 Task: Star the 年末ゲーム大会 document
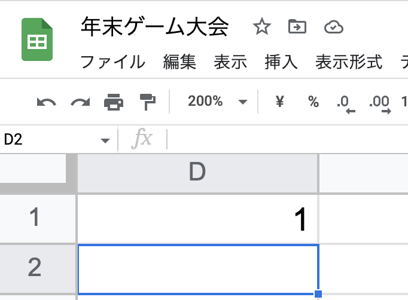(x=262, y=26)
